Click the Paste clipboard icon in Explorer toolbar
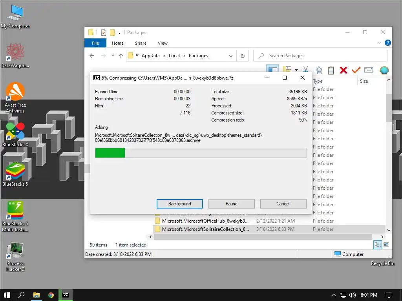This screenshot has height=301, width=402. coord(331,70)
